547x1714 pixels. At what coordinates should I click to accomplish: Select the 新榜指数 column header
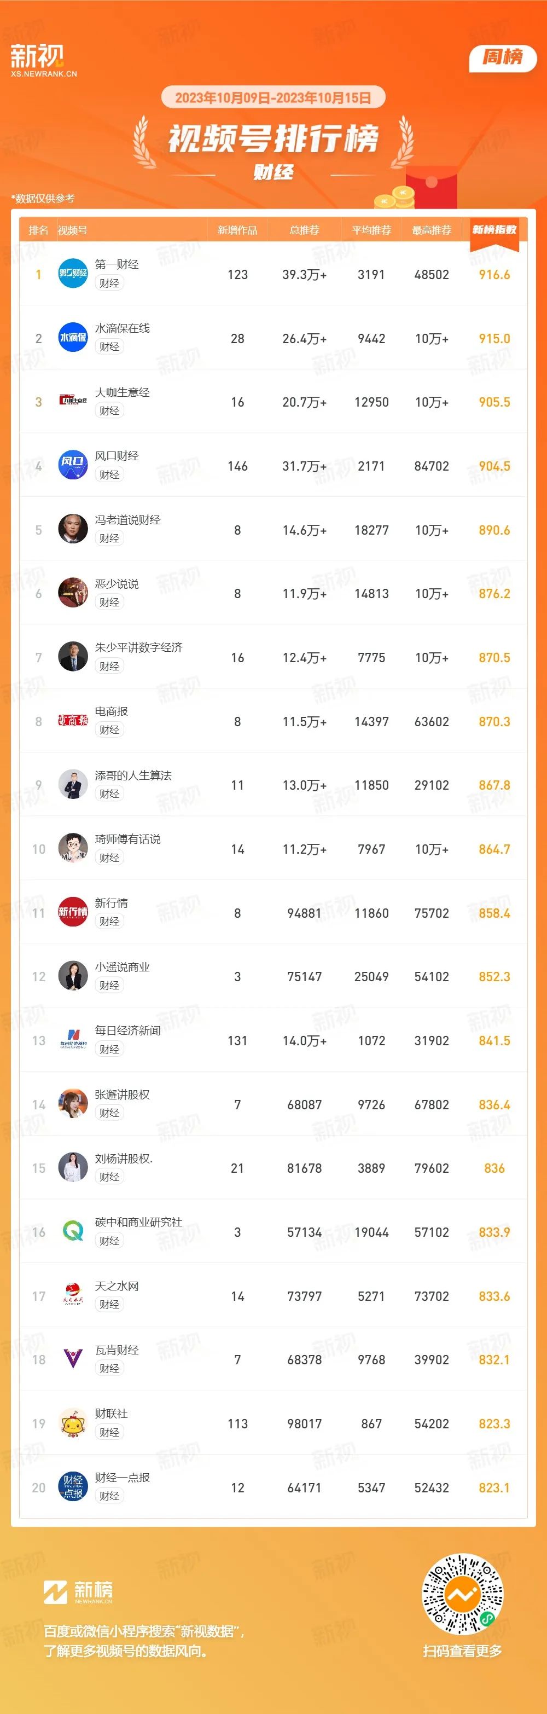click(494, 230)
